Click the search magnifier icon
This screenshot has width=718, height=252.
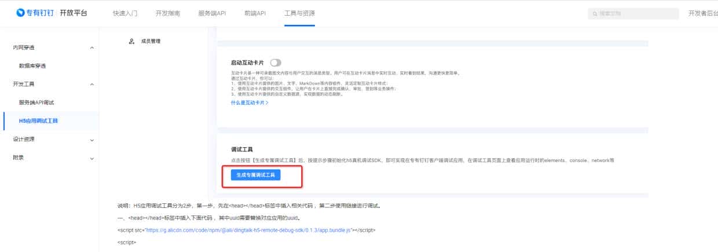coord(595,13)
